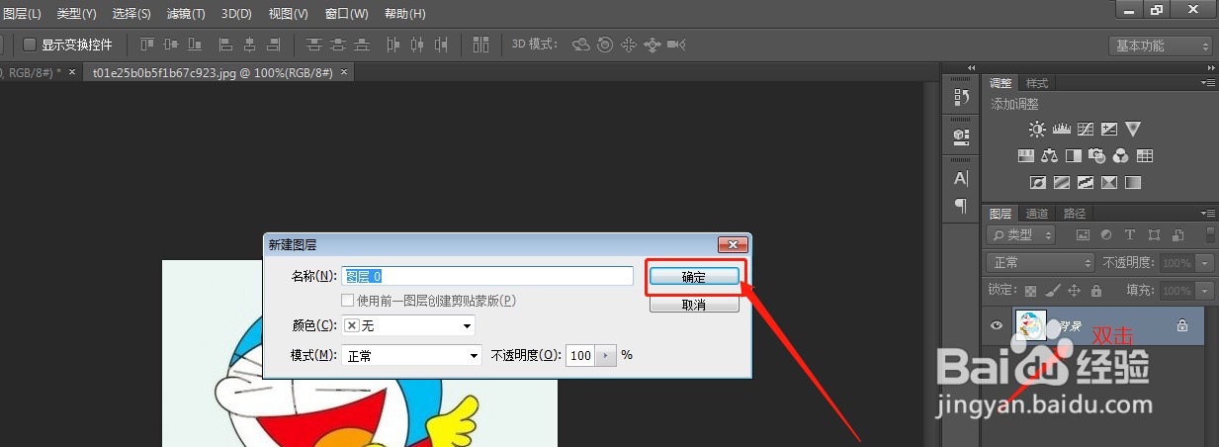Add a Photo Filter adjustment

click(x=1096, y=155)
